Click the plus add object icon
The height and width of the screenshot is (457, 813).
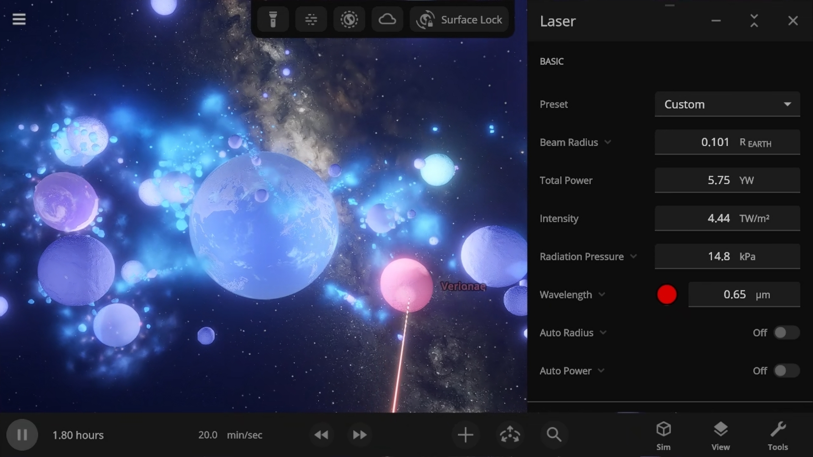pos(465,435)
